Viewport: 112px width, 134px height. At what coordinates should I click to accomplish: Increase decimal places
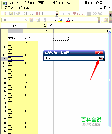(38, 20)
